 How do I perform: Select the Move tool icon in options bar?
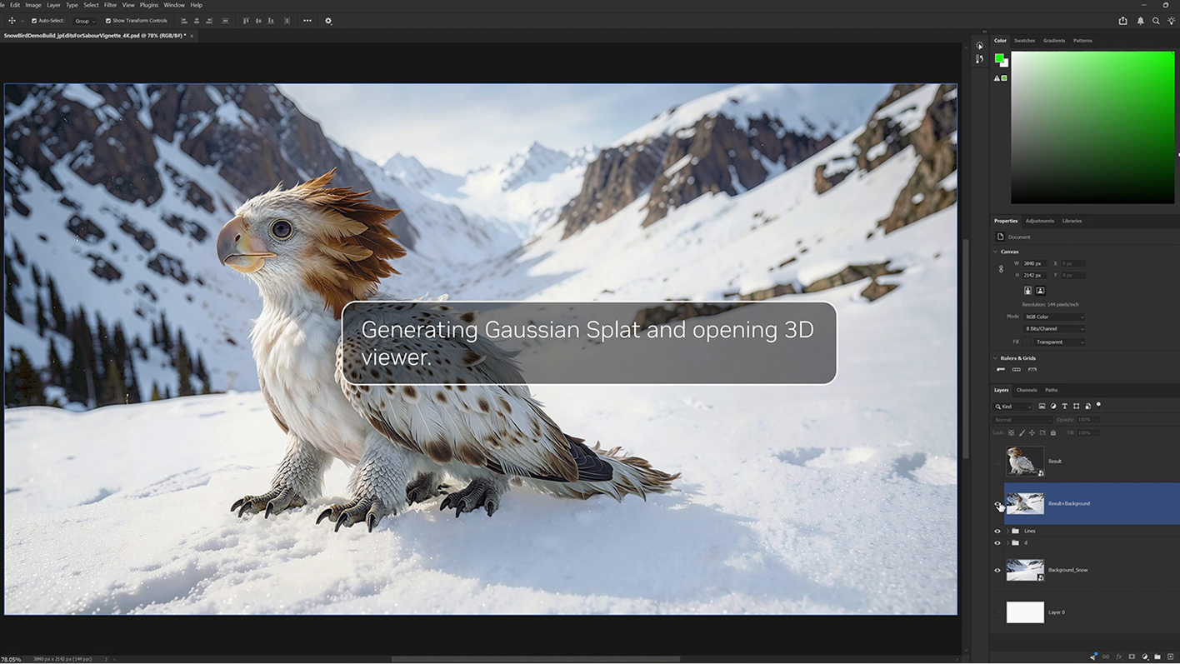click(x=12, y=21)
